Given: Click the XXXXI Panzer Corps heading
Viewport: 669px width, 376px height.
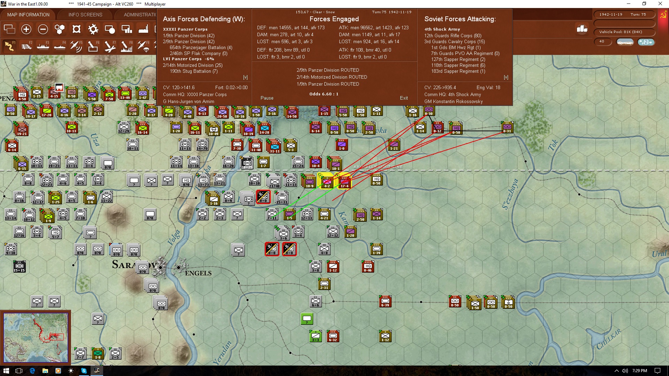Looking at the screenshot, I should [x=185, y=29].
